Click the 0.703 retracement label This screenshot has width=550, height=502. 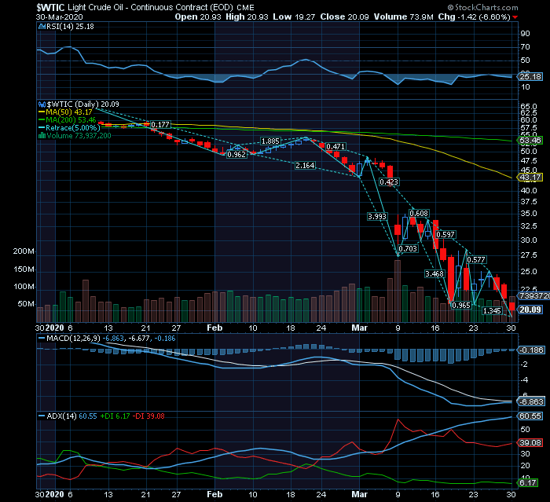(408, 249)
